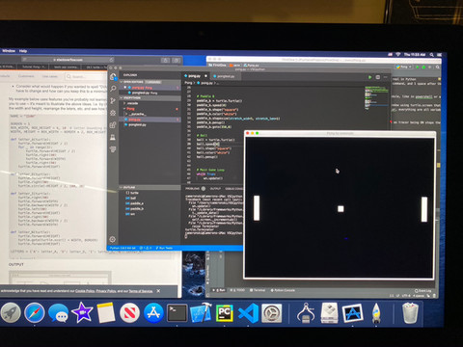Open the Test beaker view in VS Code
This screenshot has height=347, width=463.
(x=113, y=138)
